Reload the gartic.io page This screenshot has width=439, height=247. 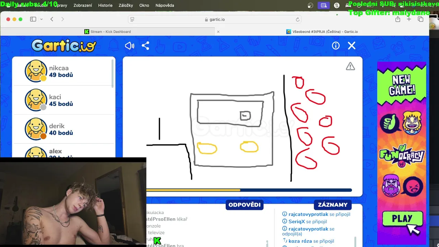coord(298,20)
